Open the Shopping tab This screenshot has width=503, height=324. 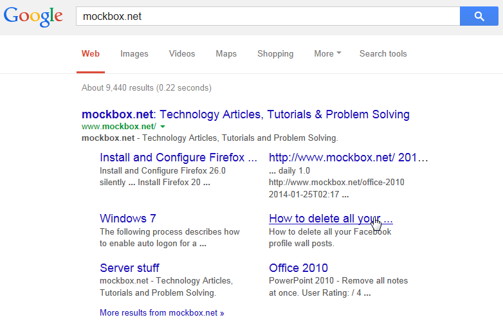[x=275, y=54]
